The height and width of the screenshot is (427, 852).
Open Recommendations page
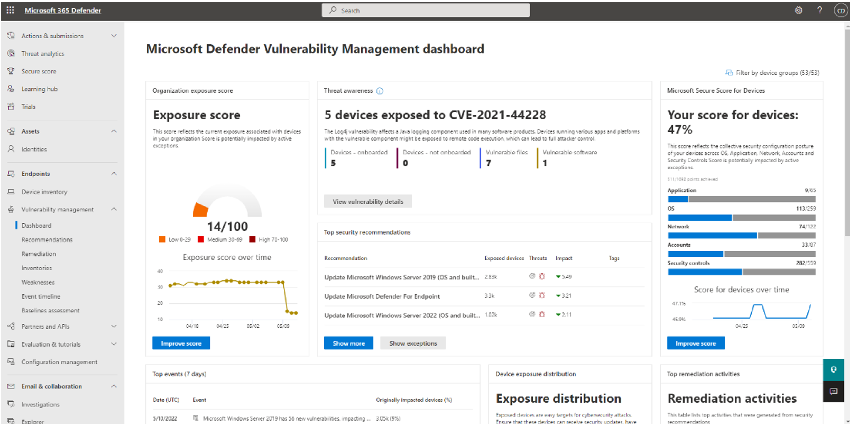click(x=47, y=239)
